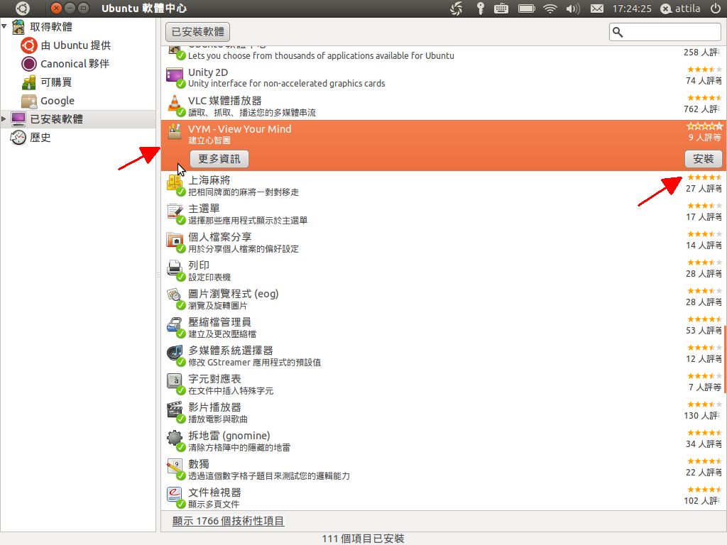Click the 主選單 app icon
727x545 pixels.
coord(175,212)
